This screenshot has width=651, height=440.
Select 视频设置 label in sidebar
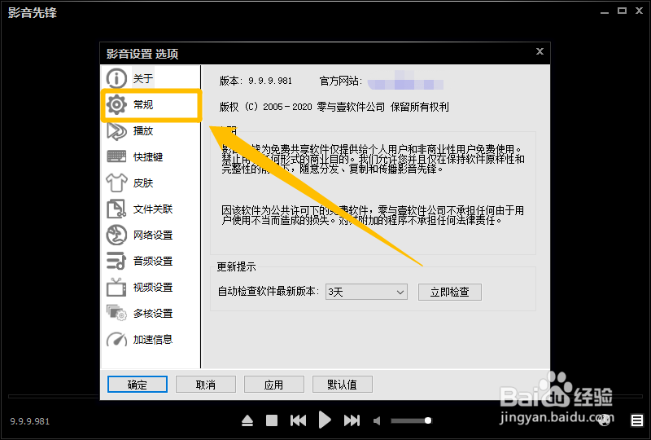coord(153,288)
